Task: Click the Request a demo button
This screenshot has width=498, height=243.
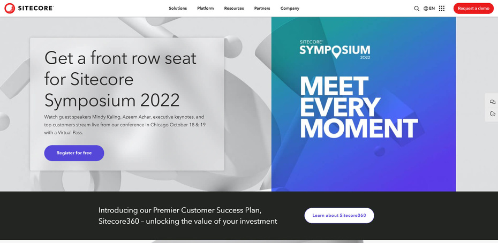Action: click(473, 8)
